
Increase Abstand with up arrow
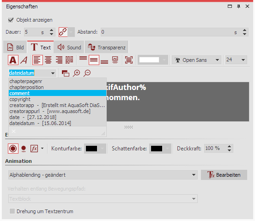pos(244,30)
